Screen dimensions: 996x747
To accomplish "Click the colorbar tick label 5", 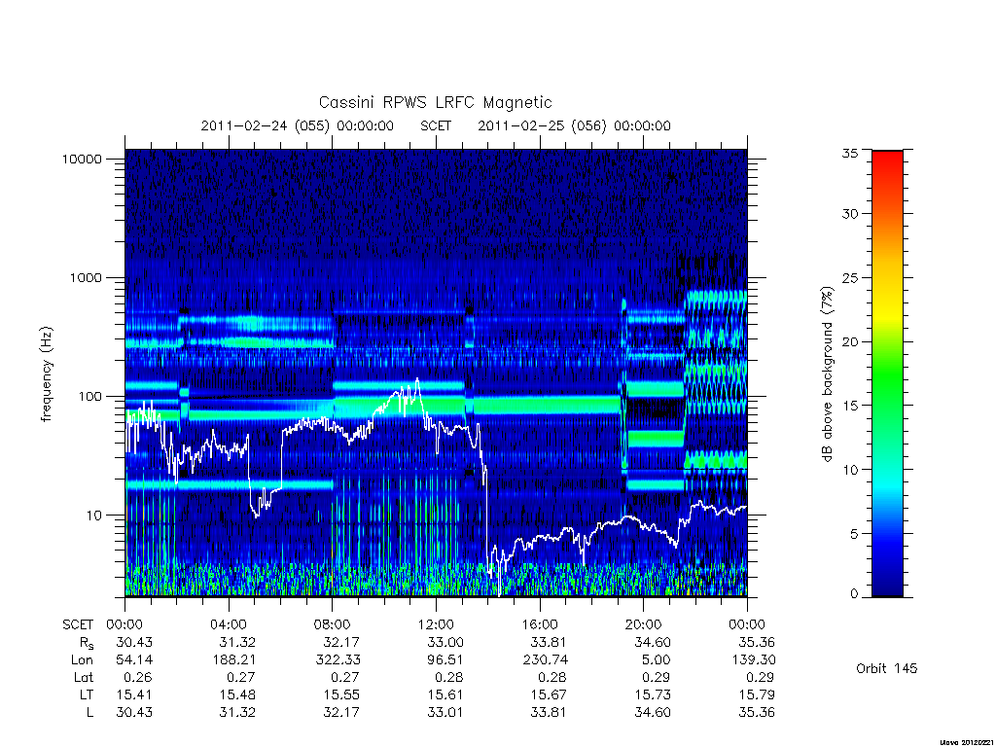I will coord(854,534).
